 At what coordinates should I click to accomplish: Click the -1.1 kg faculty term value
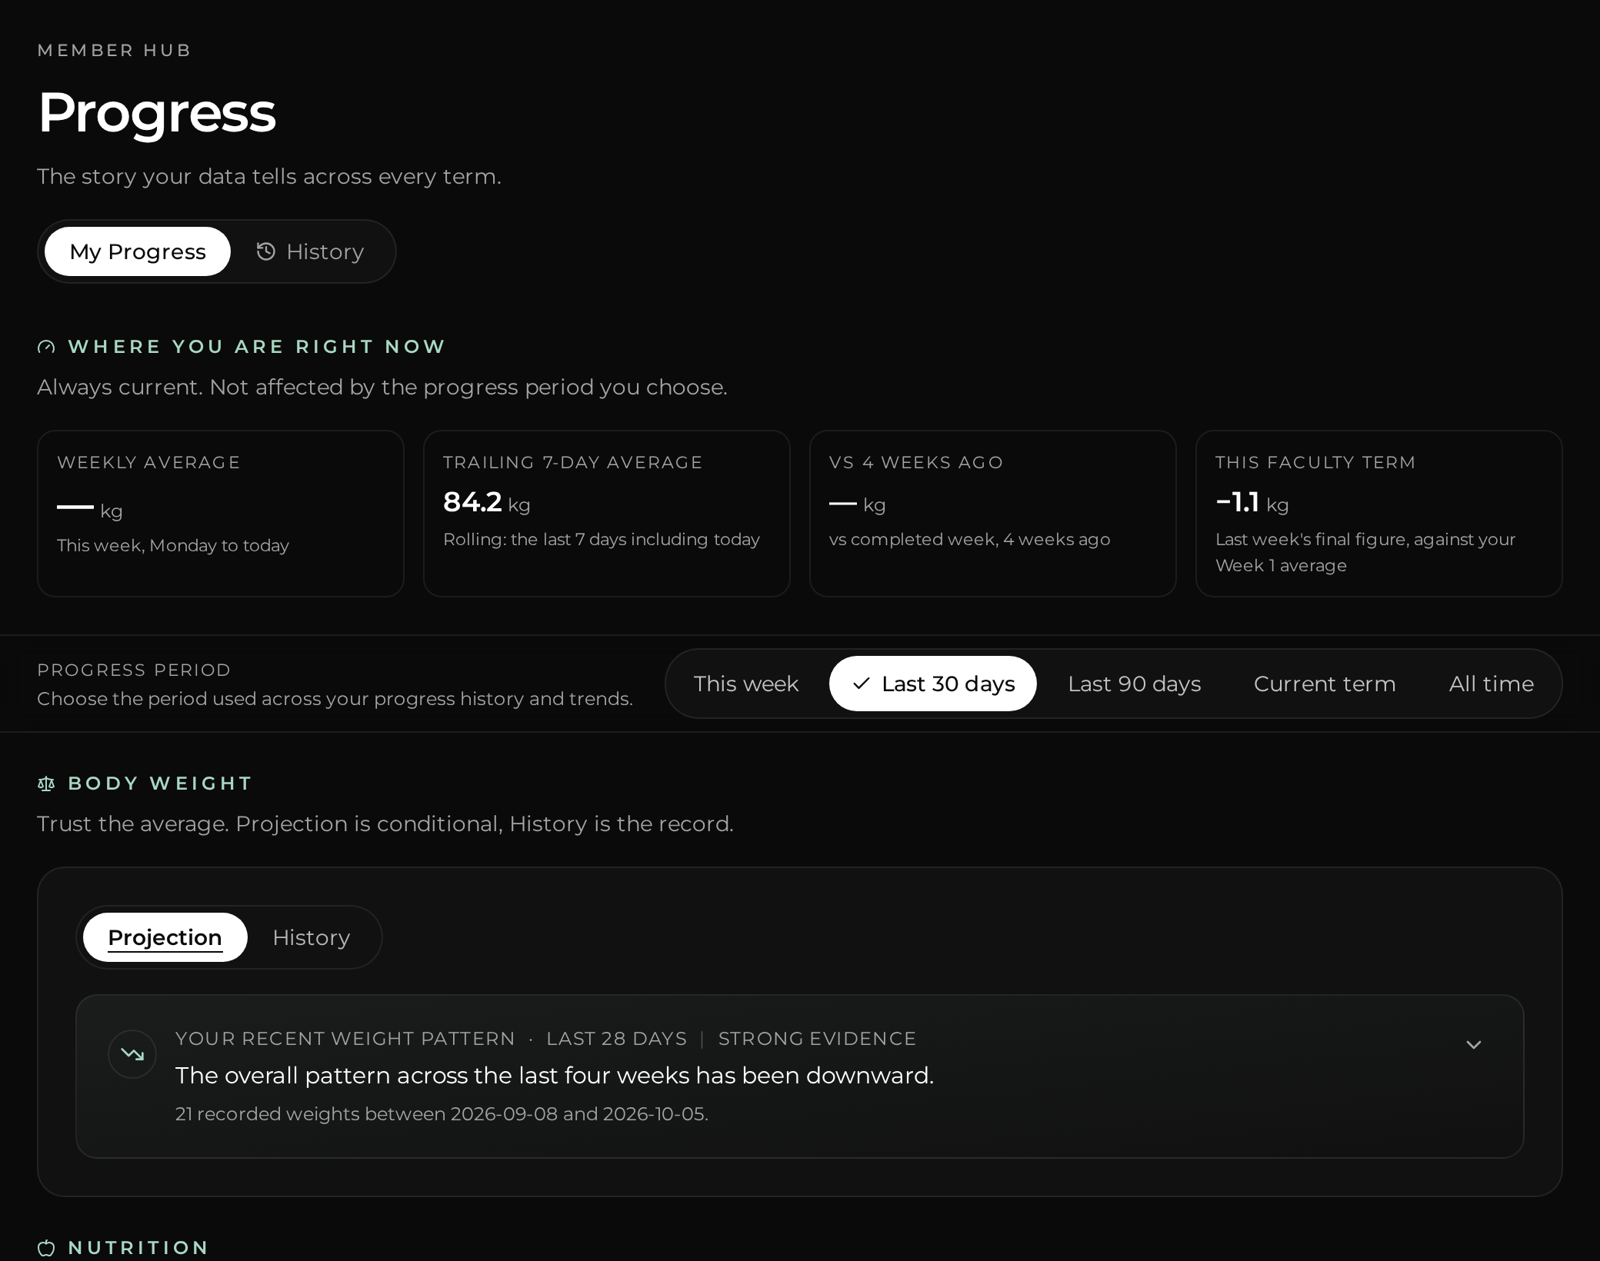point(1252,503)
